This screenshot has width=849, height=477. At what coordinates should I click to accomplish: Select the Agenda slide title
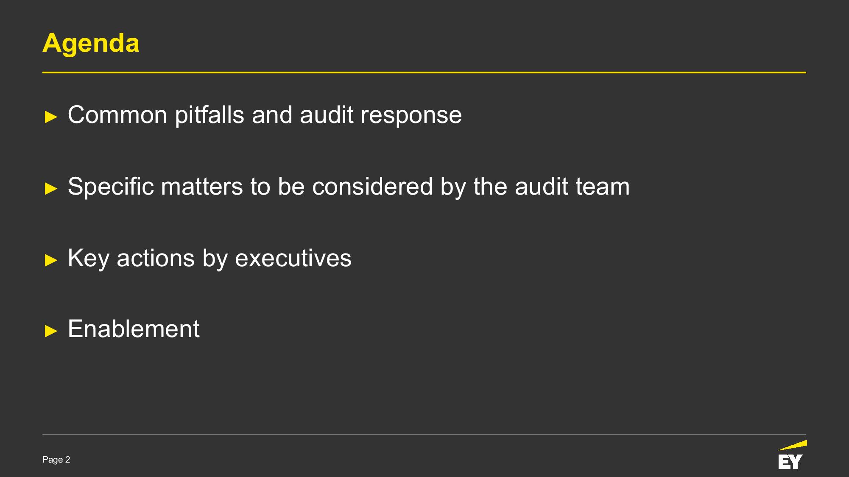pos(91,43)
